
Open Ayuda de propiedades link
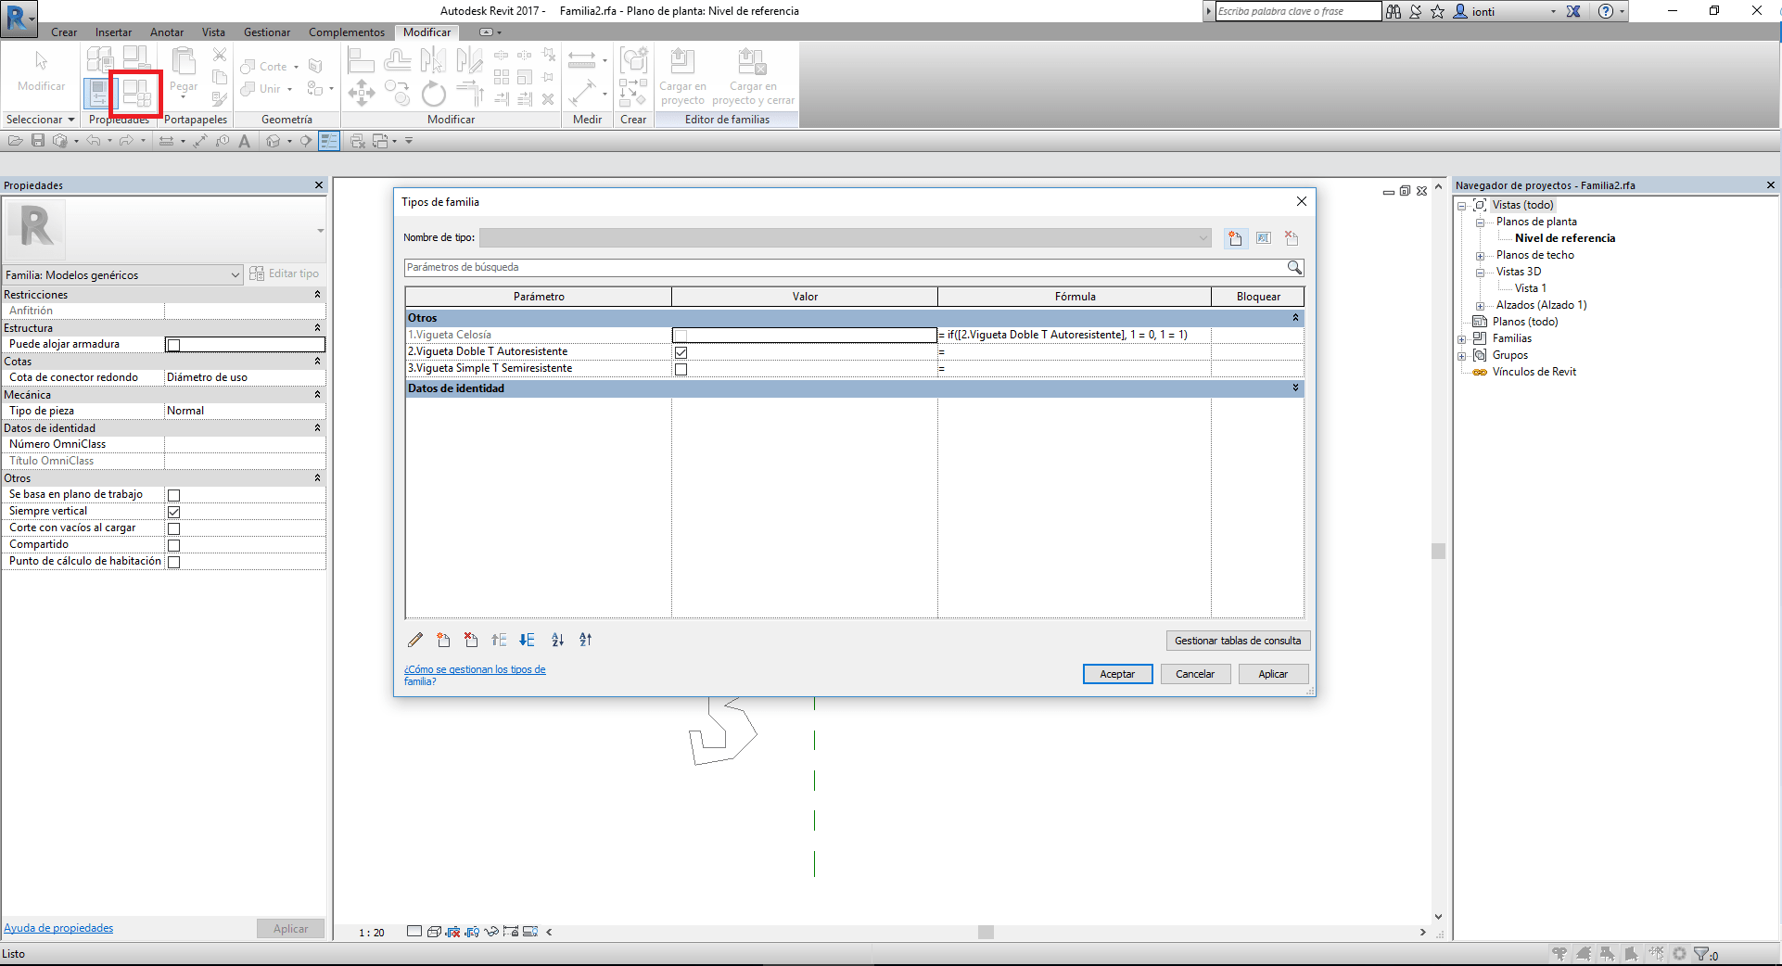coord(58,928)
